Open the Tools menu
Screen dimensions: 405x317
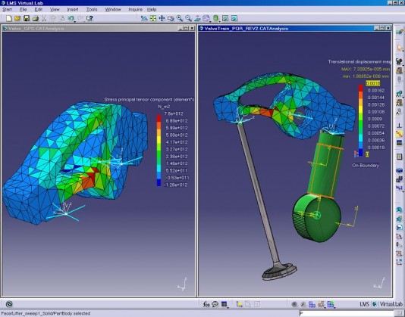click(x=92, y=10)
